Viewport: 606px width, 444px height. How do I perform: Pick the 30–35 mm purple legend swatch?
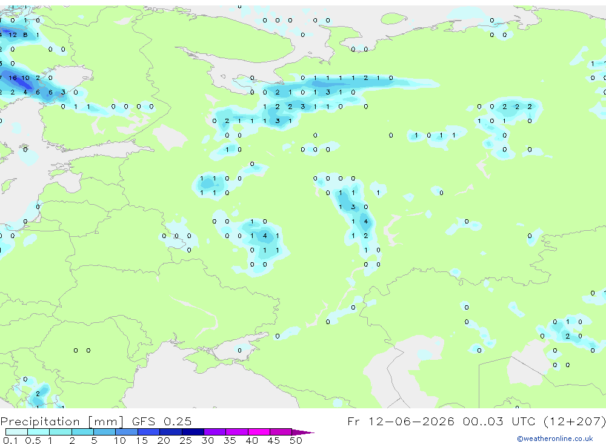tap(215, 432)
